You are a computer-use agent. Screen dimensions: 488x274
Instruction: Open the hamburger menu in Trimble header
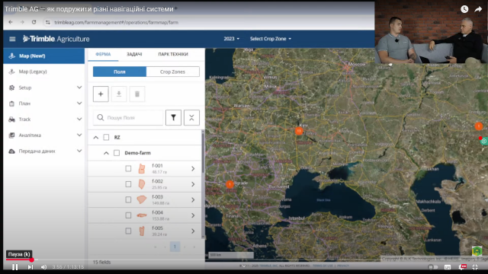pos(12,39)
